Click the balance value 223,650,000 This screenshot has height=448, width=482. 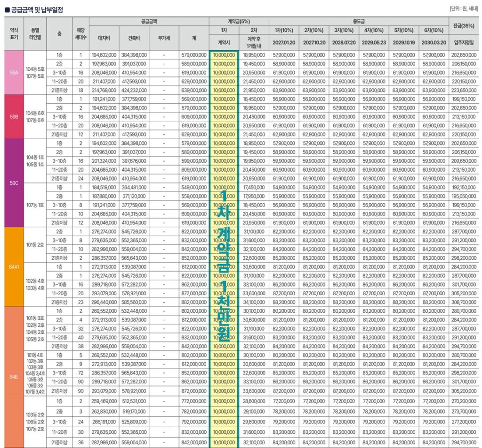coord(464,91)
